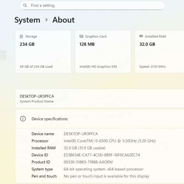Click DESKTOP-UR3PFCA header above System Product Name
Screen dimensions: 184x184
[37, 96]
